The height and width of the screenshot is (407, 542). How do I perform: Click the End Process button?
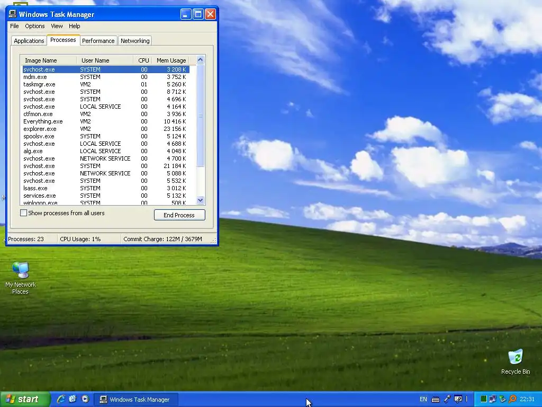click(x=179, y=215)
